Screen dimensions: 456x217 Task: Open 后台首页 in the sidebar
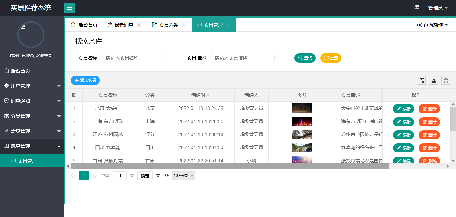pyautogui.click(x=32, y=71)
